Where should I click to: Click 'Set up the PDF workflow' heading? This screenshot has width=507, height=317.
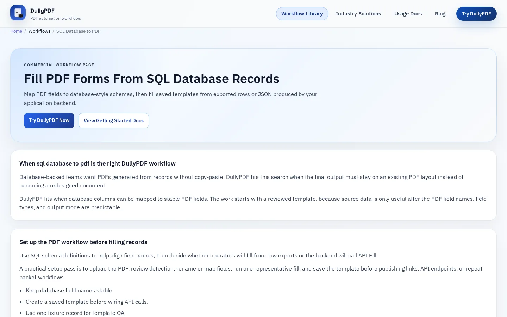pos(83,242)
